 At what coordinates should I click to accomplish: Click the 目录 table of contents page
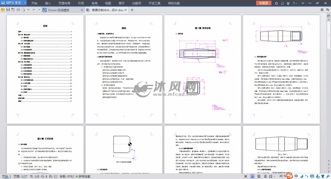(45, 69)
